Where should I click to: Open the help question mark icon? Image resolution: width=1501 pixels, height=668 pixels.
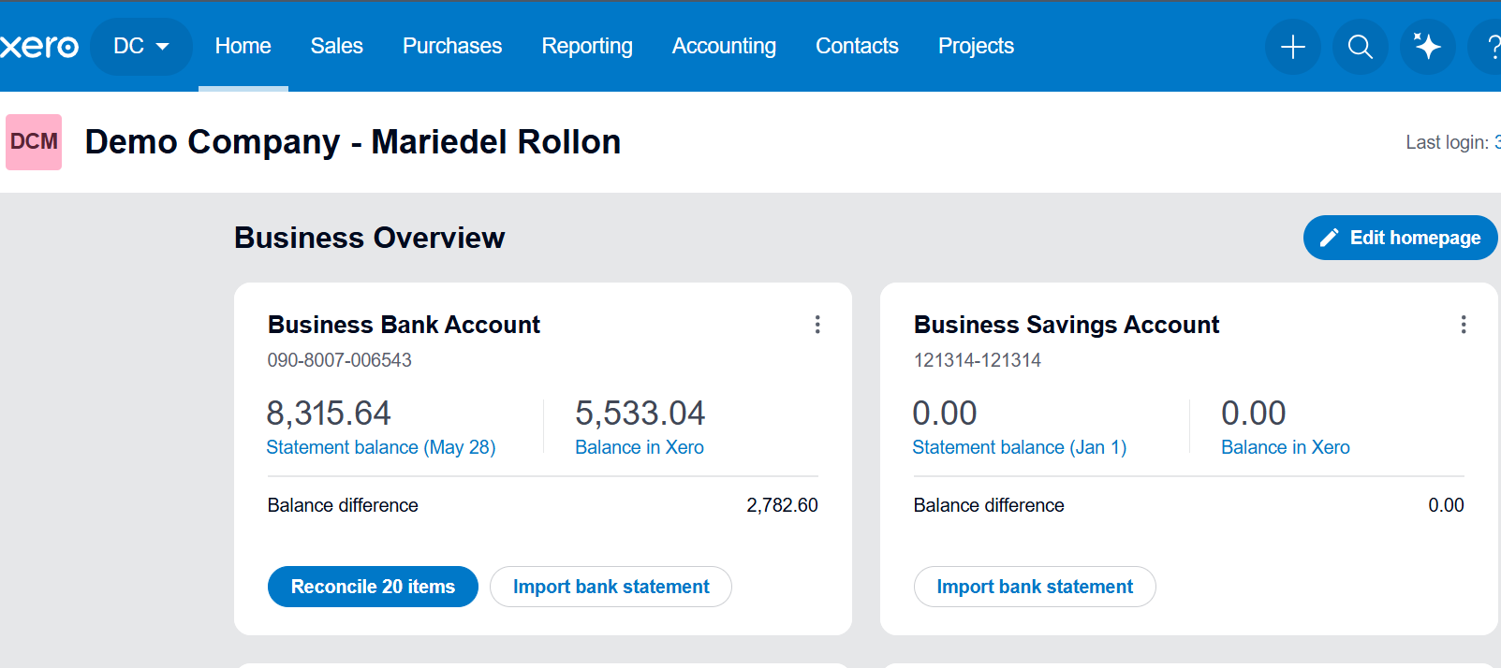(x=1489, y=47)
